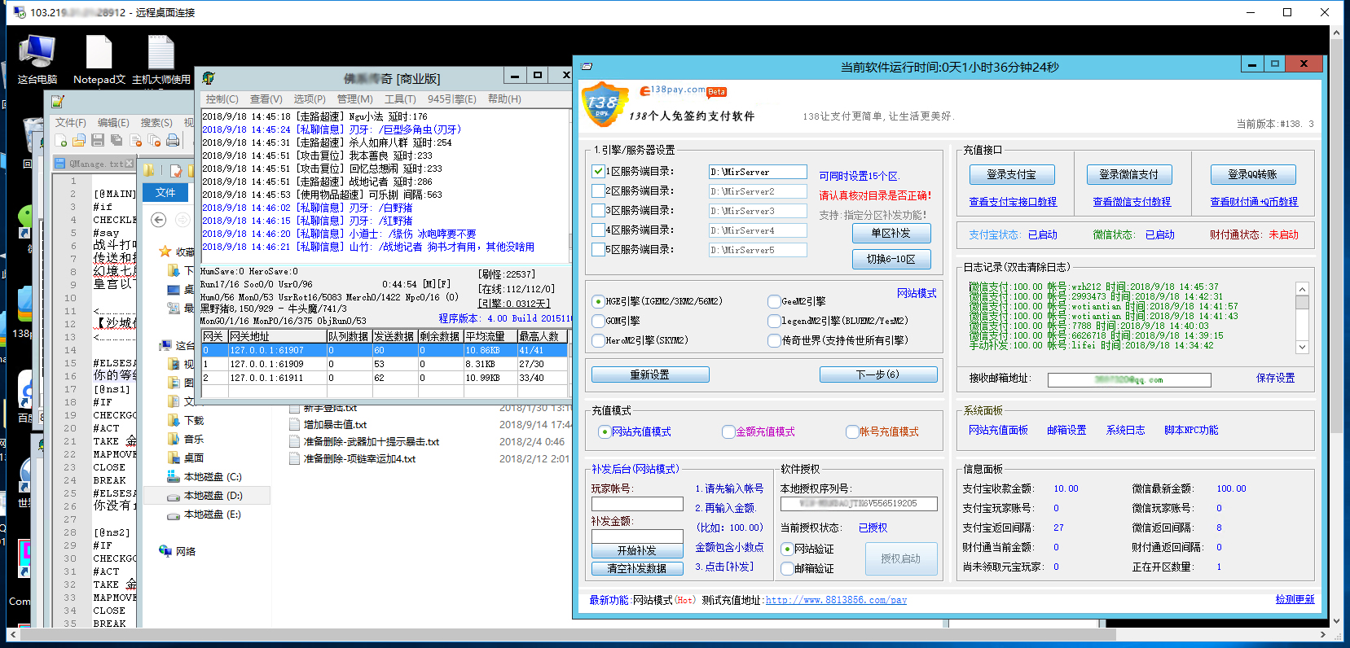Open the 这台电脑 desktop icon
This screenshot has width=1350, height=648.
pos(37,59)
